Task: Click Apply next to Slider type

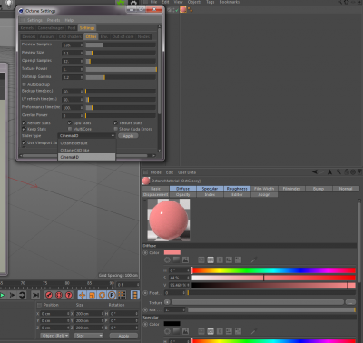Action: 128,136
